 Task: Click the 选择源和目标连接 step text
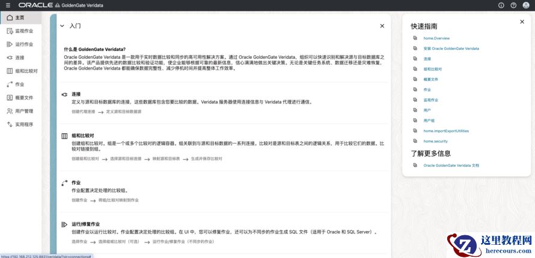coord(126,158)
